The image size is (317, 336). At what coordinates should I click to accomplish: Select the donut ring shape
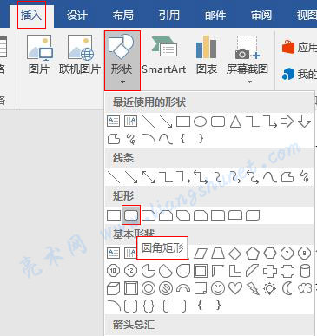pos(149,288)
